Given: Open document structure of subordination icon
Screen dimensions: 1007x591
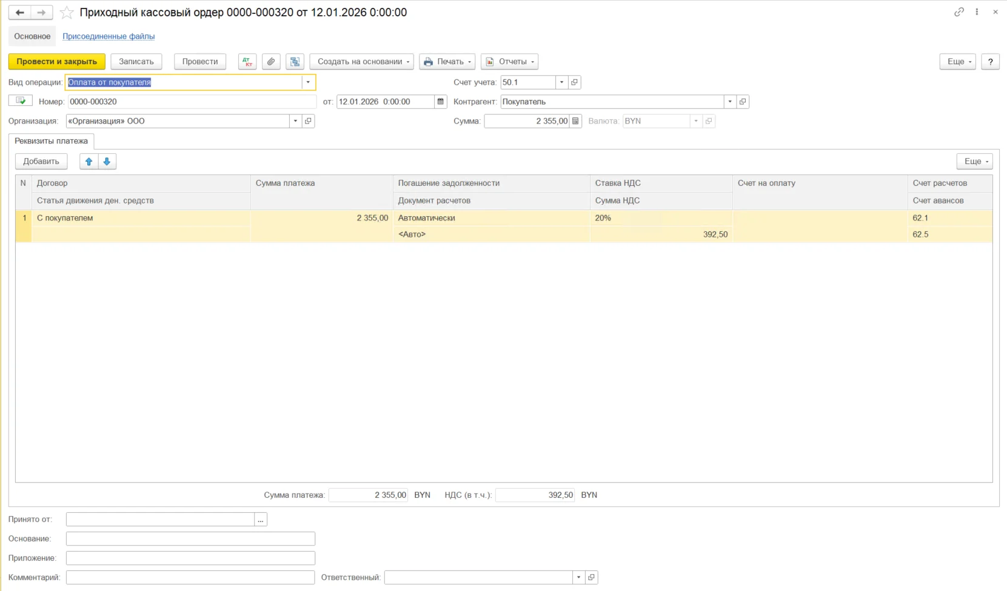Looking at the screenshot, I should 295,62.
